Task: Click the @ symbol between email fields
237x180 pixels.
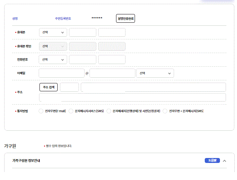Action: 87,74
